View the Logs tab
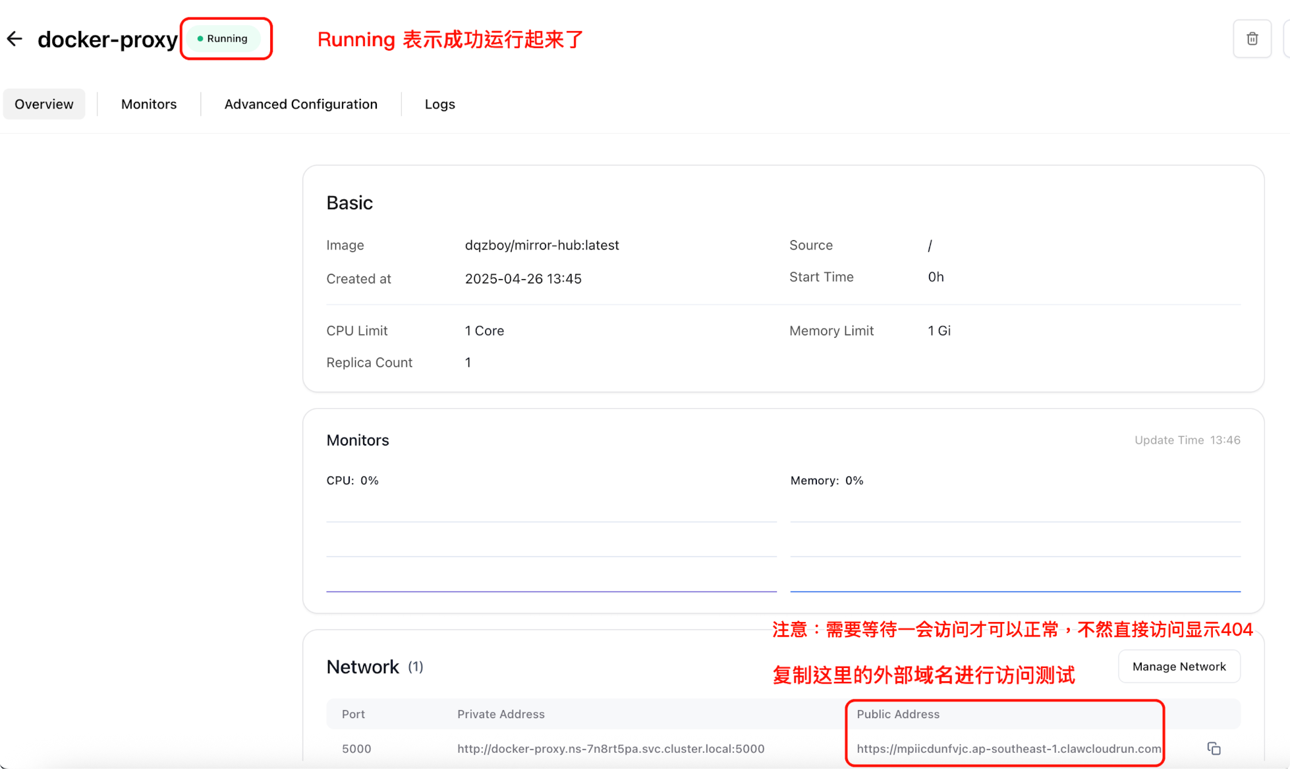The width and height of the screenshot is (1290, 770). [x=439, y=104]
